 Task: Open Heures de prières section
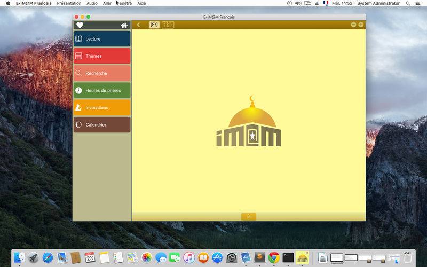[x=102, y=90]
